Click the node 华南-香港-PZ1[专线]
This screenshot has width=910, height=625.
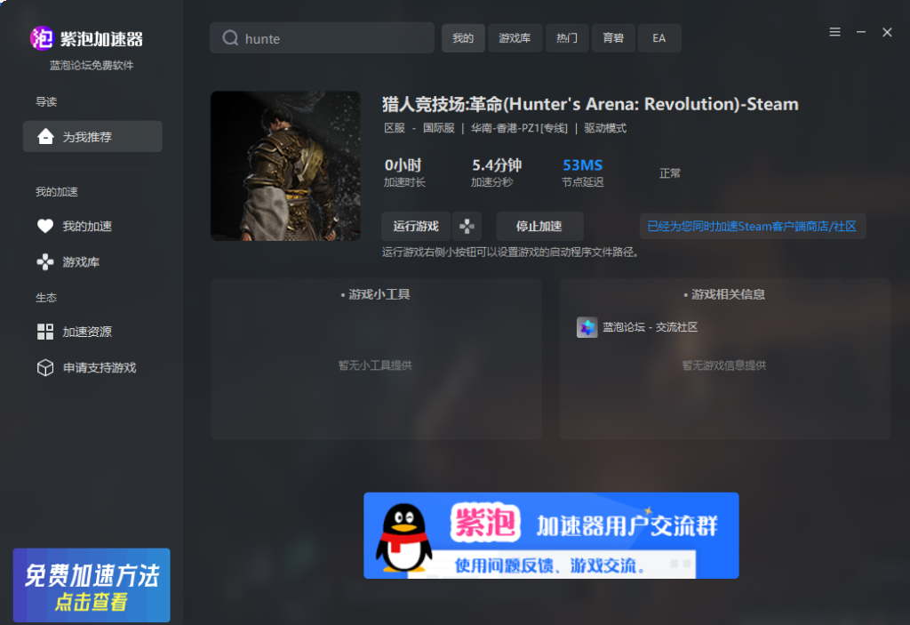(x=519, y=128)
